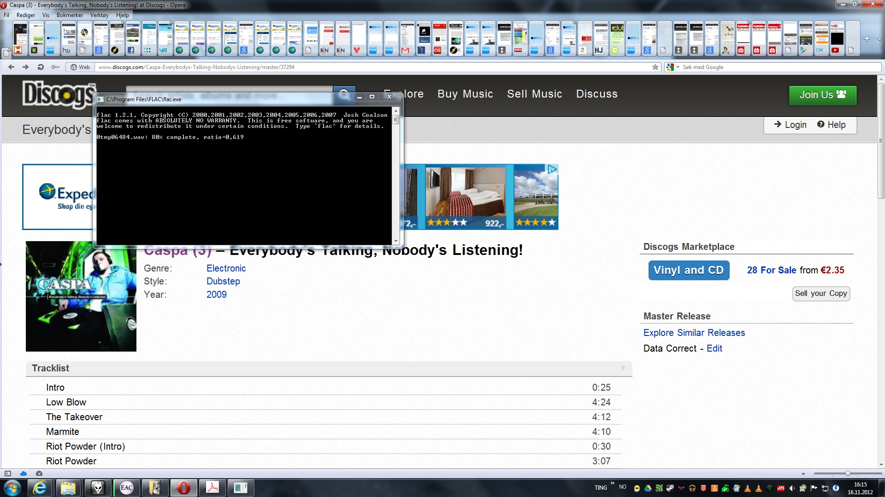Click the Join Us button
Screen dimensions: 885x497
click(823, 95)
